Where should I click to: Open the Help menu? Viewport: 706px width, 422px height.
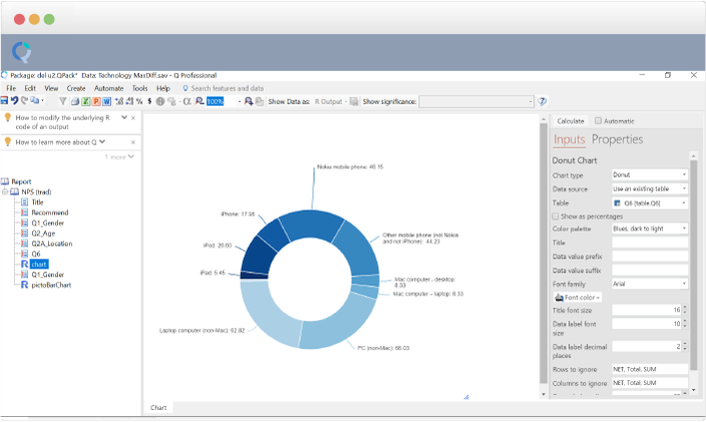click(163, 88)
